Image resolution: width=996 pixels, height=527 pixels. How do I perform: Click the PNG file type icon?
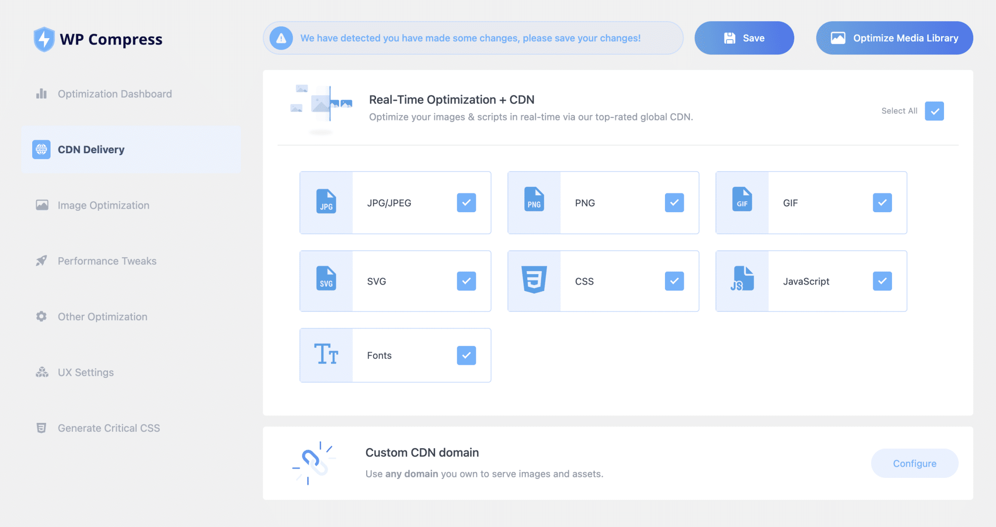click(x=534, y=199)
